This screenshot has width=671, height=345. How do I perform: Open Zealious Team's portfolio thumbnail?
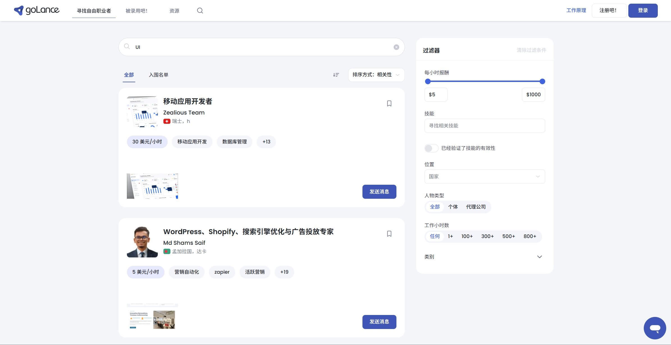(x=152, y=186)
